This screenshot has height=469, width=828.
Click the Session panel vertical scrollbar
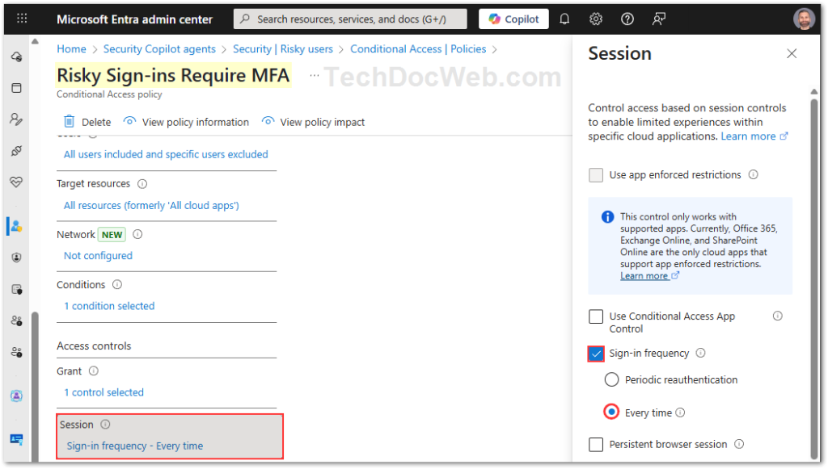point(813,266)
